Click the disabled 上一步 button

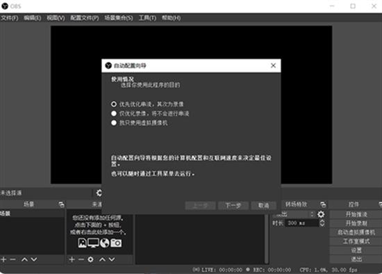tap(200, 205)
